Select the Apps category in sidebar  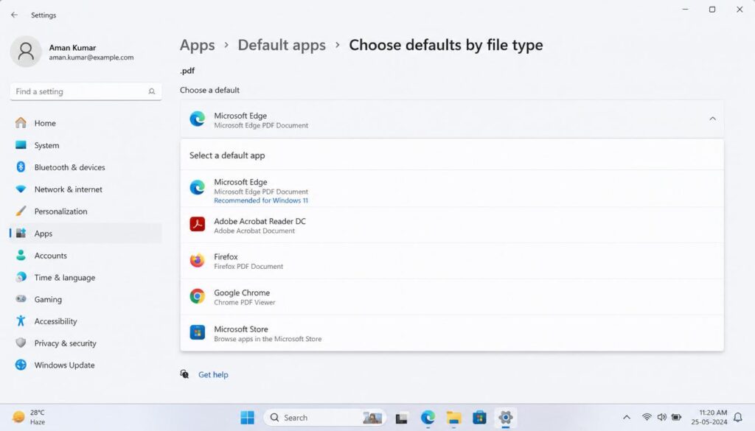pos(86,234)
